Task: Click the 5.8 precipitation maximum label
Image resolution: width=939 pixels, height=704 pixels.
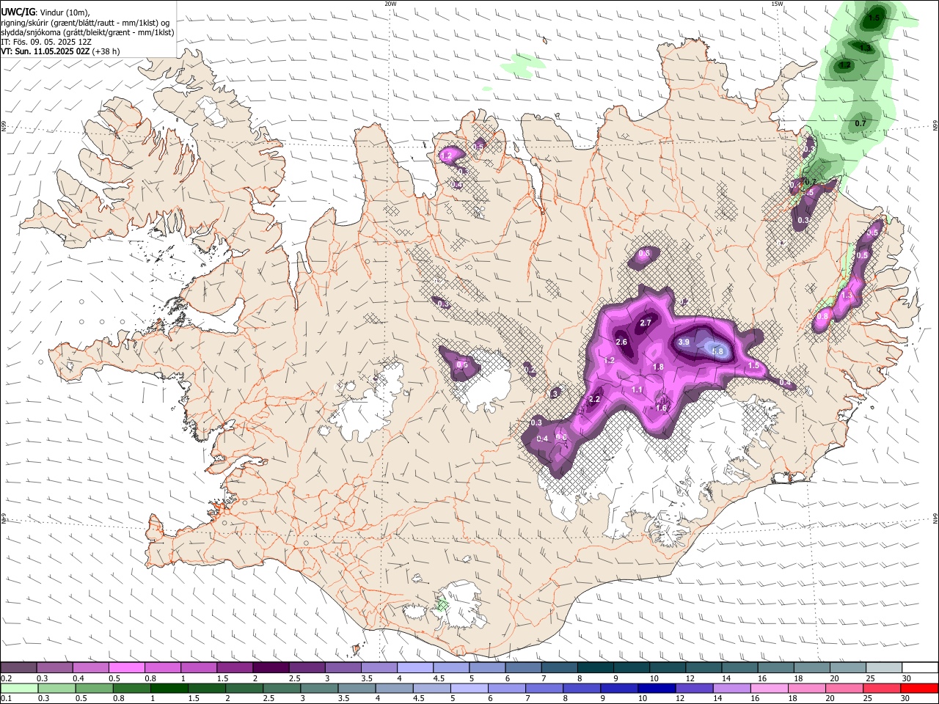Action: point(717,352)
